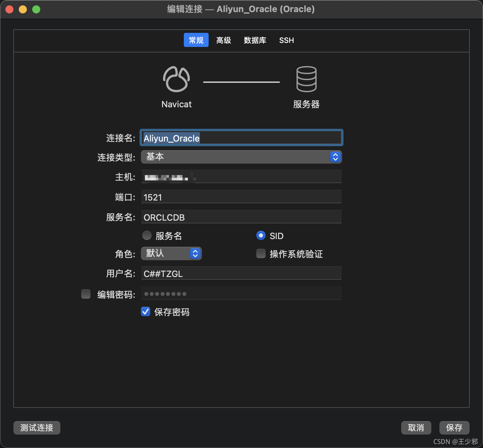Open the 数据库 tab
The image size is (483, 448).
[x=255, y=40]
